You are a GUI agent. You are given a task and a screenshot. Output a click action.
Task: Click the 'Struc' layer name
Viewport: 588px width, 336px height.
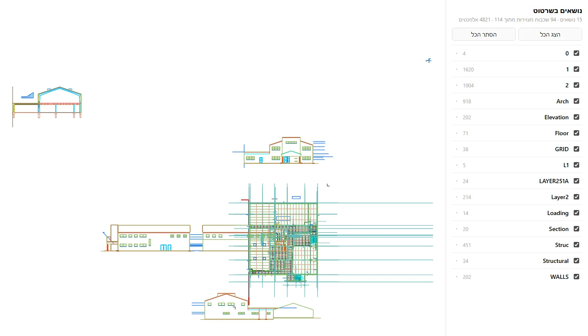pyautogui.click(x=562, y=245)
